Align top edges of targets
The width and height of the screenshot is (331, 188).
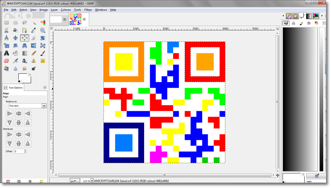tap(10, 123)
